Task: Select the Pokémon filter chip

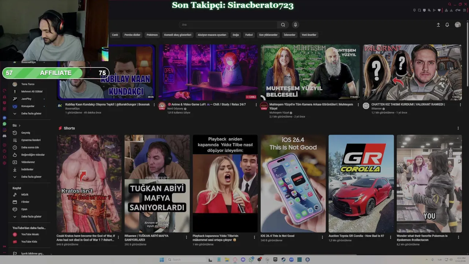Action: [x=152, y=35]
